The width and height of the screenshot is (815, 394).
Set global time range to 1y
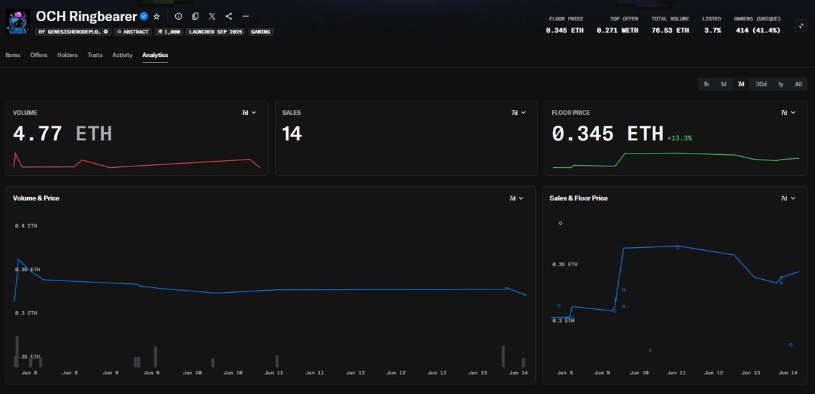[x=781, y=84]
